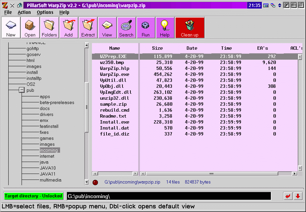Screen dimensions: 306x212
Task: Click the red down arrow button
Action: pos(298,196)
